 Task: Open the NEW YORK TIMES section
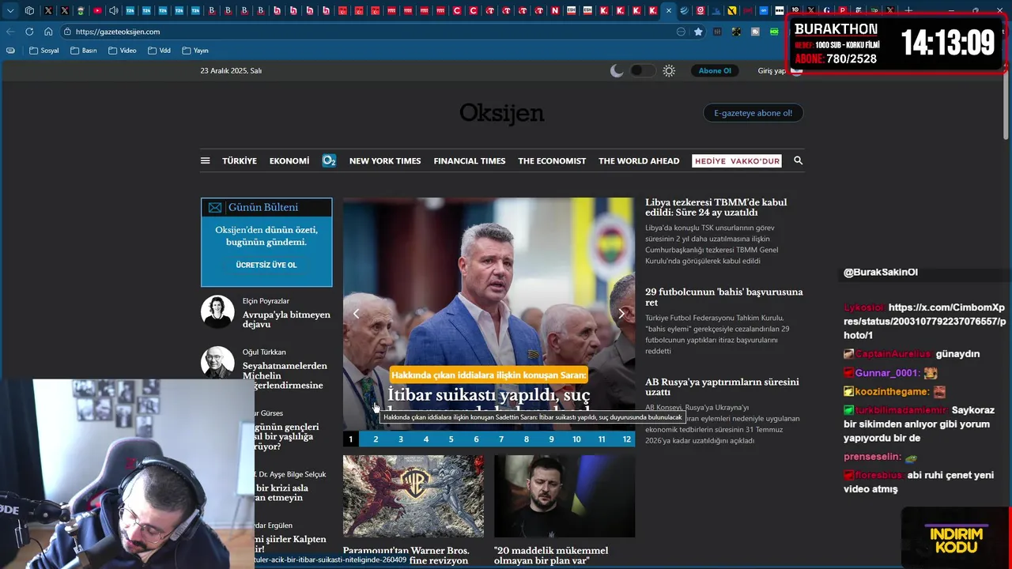(385, 160)
